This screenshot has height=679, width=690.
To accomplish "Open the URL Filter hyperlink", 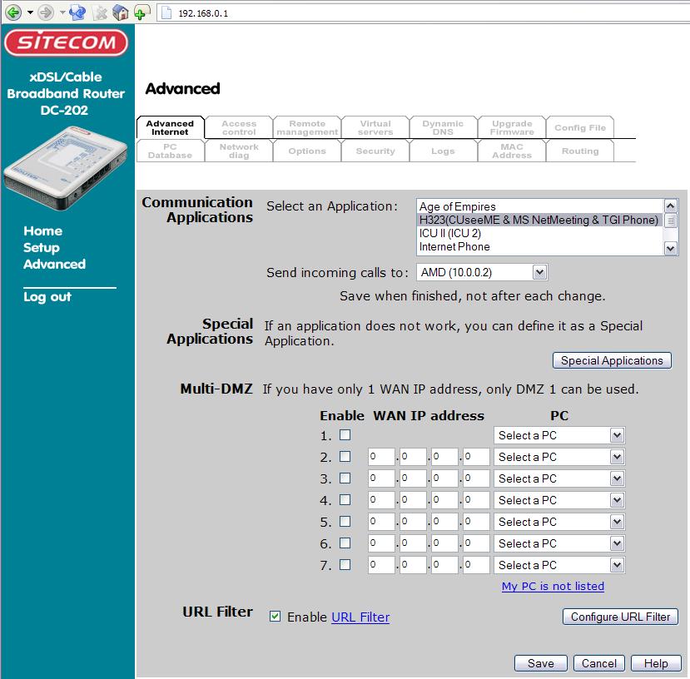I will (x=360, y=617).
